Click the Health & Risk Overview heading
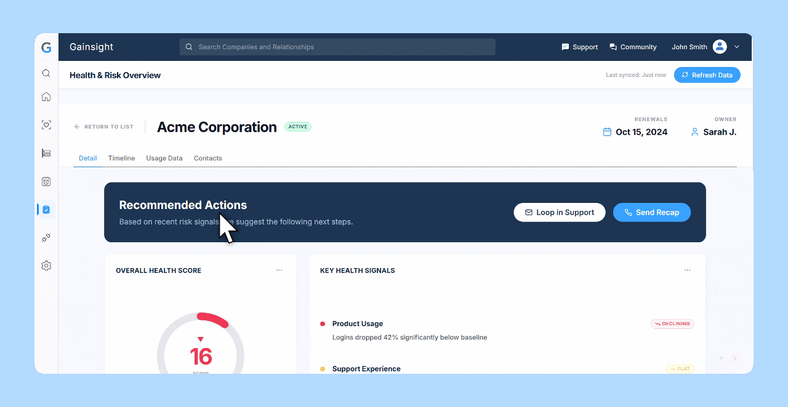This screenshot has width=788, height=407. (115, 75)
